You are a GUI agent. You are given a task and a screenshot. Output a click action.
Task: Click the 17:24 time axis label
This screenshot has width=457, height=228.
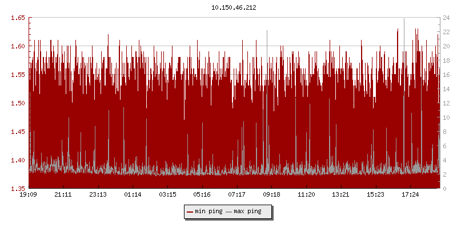pos(410,195)
